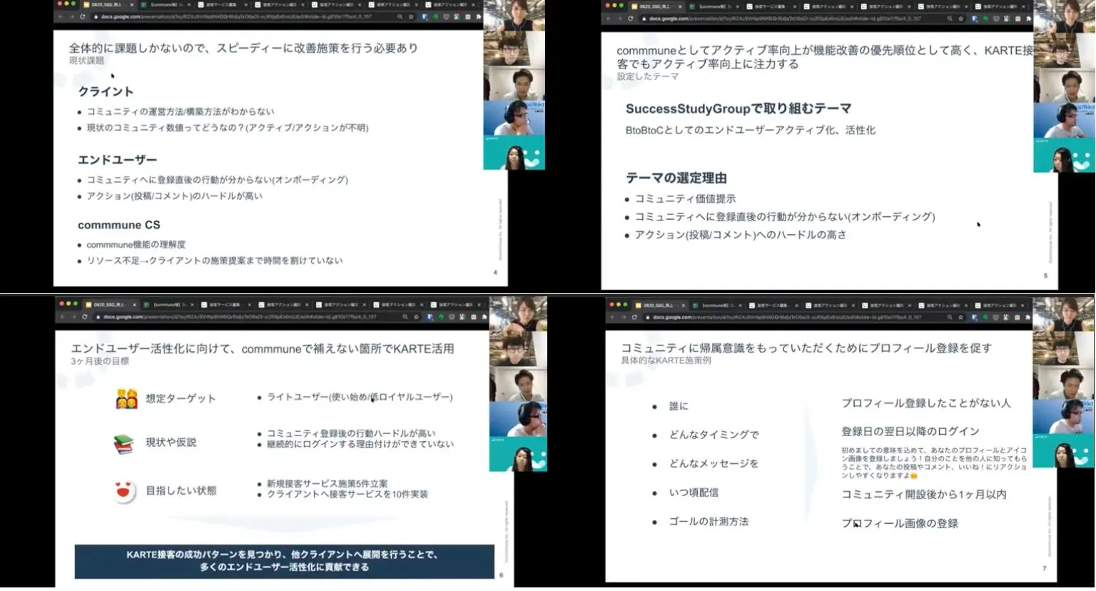
Task: Close the 0820_SSG tab in slide 4 browser
Action: (x=133, y=5)
